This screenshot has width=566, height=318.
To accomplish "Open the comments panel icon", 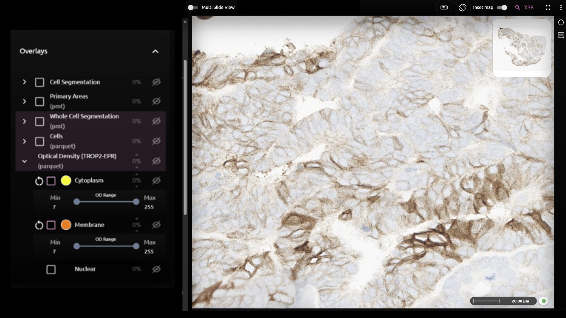I will 561,36.
